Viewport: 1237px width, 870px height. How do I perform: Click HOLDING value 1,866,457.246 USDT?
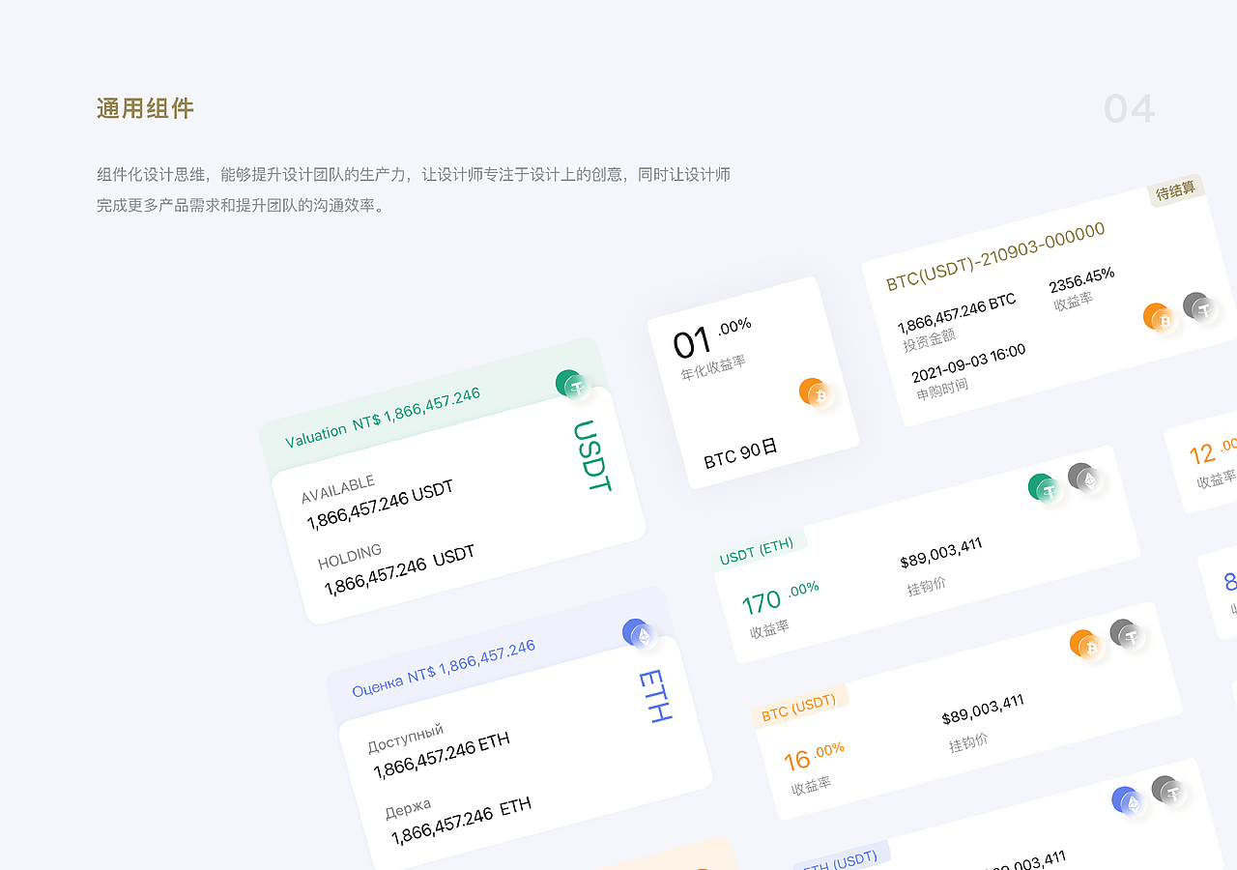pyautogui.click(x=399, y=569)
